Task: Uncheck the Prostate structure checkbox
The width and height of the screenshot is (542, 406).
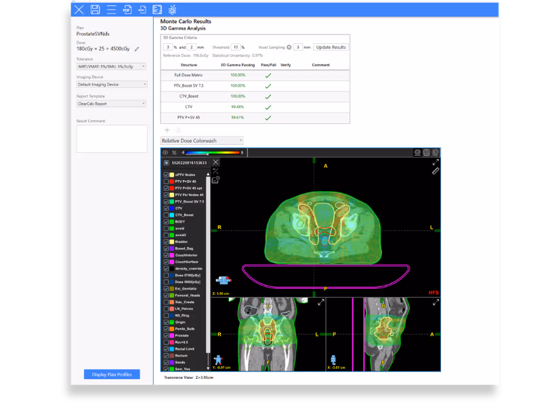Action: coord(166,336)
